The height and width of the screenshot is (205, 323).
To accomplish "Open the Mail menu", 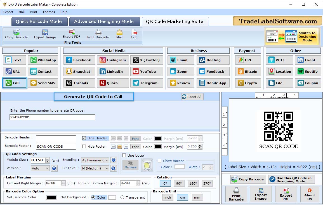I will [x=22, y=12].
